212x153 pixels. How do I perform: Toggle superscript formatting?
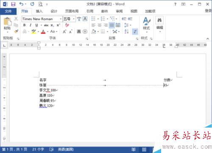click(58, 25)
